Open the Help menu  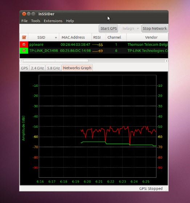(70, 21)
